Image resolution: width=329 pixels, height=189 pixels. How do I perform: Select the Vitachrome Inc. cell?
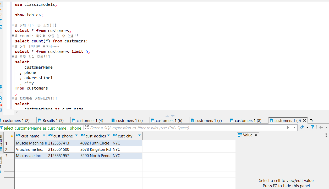coord(31,149)
